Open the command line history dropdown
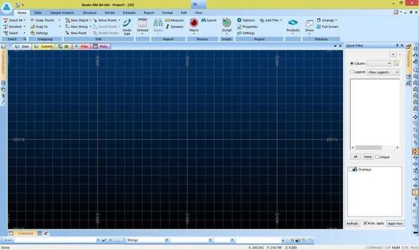Screen dimensions: 419x250 [x=98, y=240]
